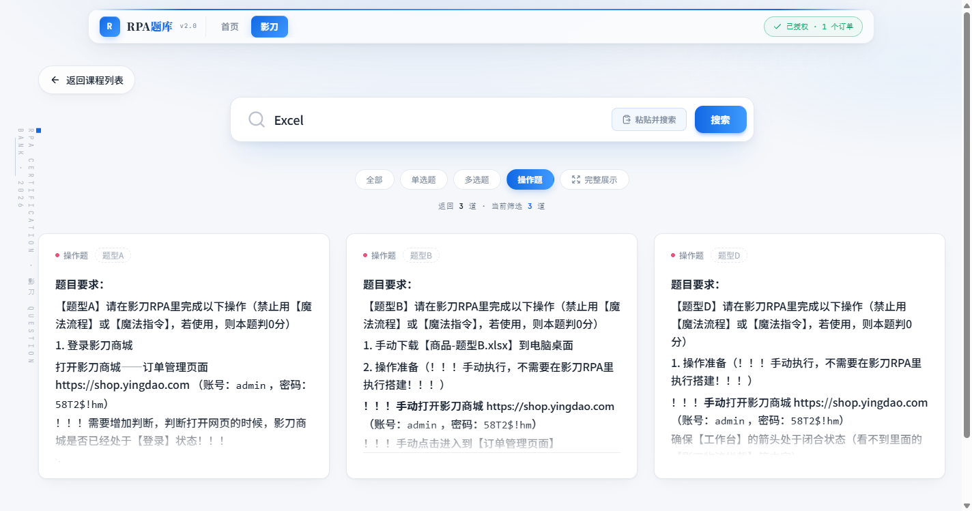This screenshot has height=511, width=972.
Task: Toggle 完整展示 mode
Action: pos(595,179)
